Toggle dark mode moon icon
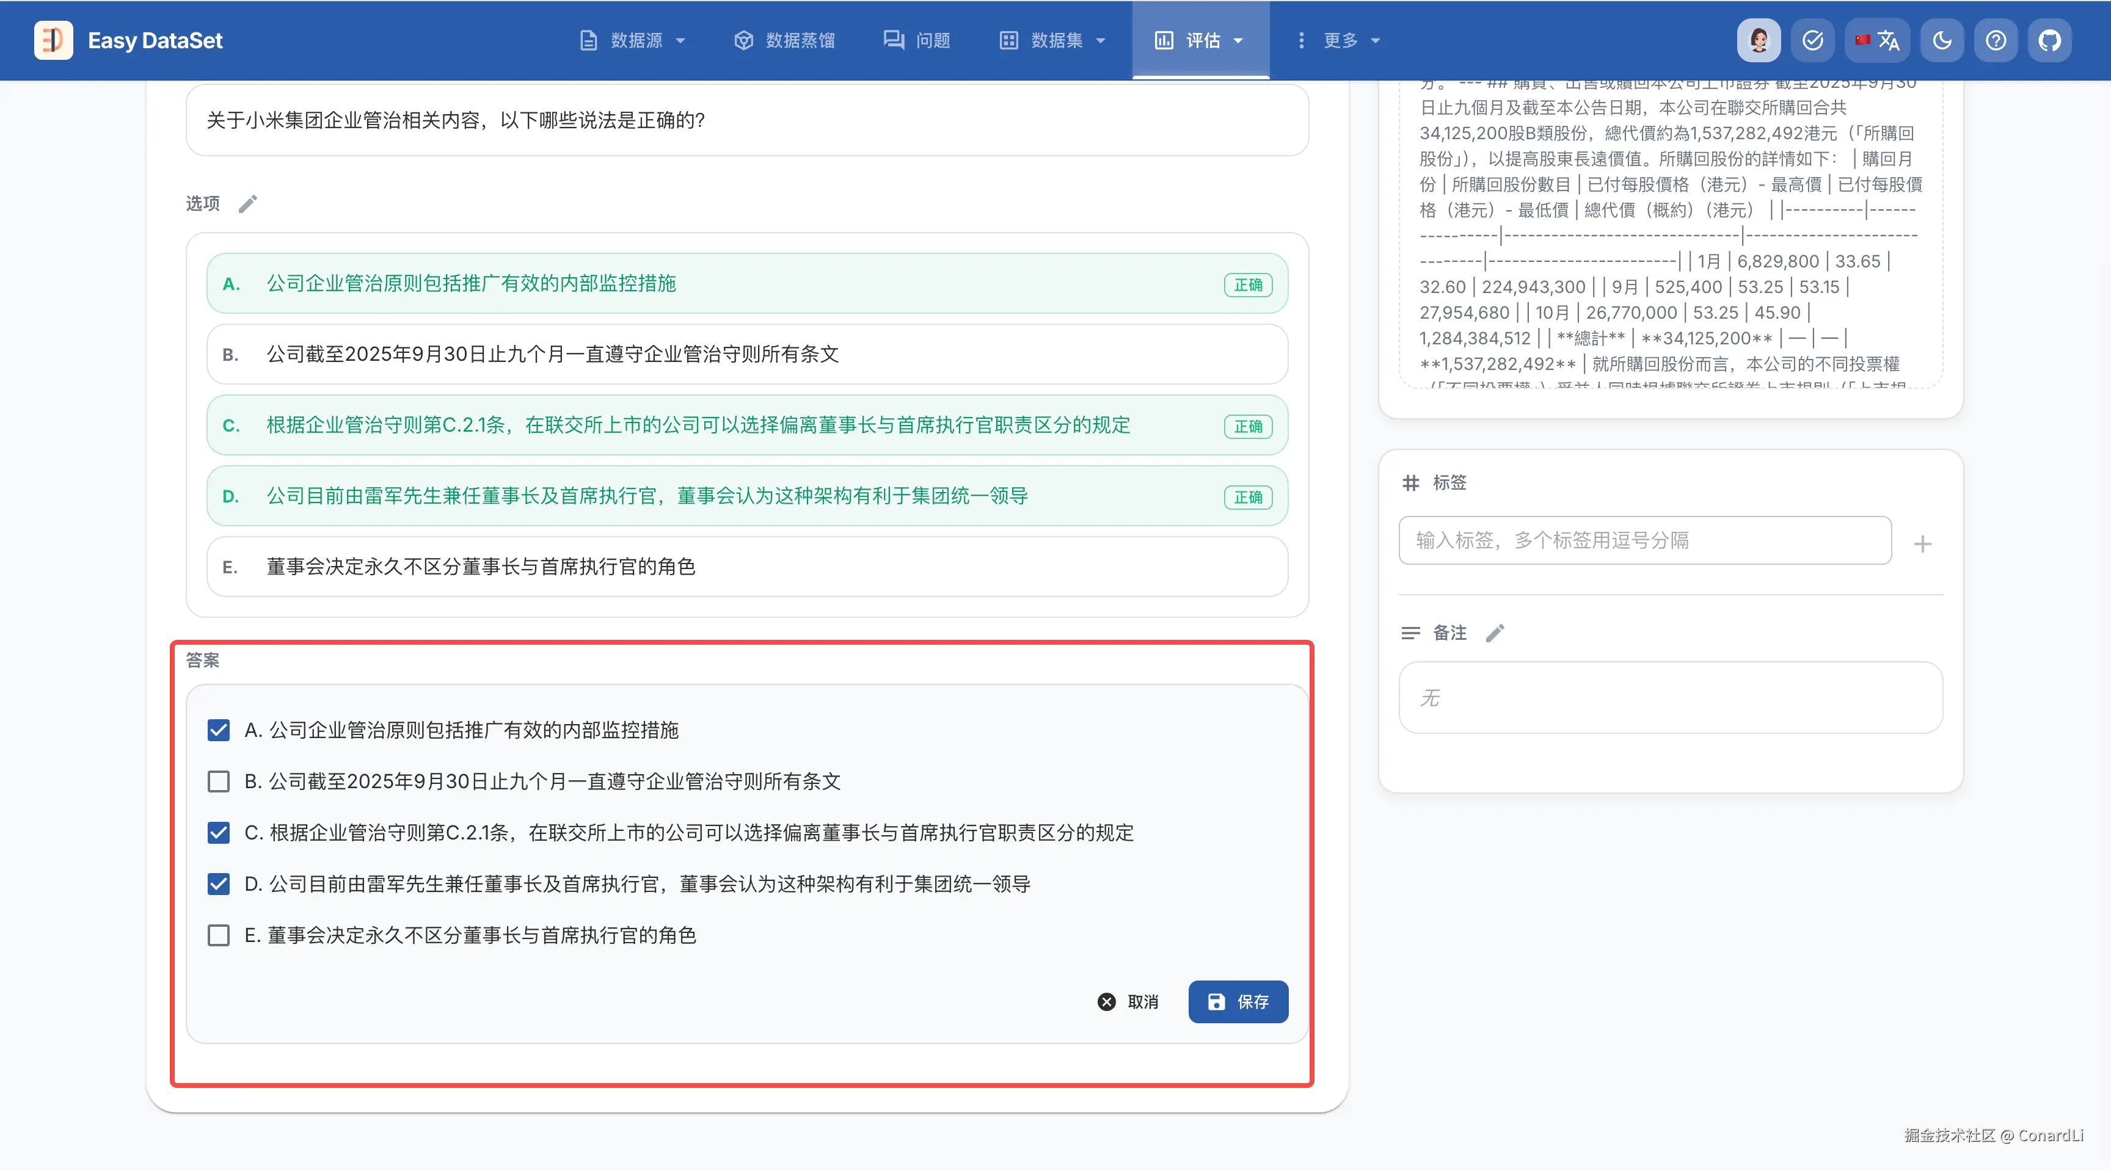The image size is (2111, 1171). coord(1941,40)
